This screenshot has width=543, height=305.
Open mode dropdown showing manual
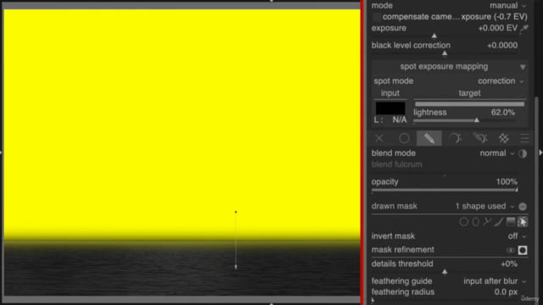tap(507, 6)
